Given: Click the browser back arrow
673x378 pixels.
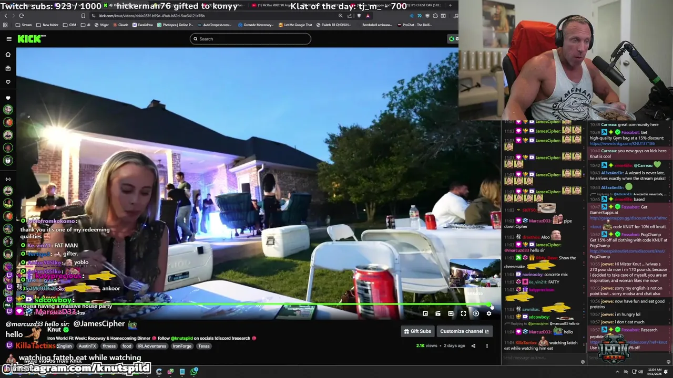Looking at the screenshot, I should coord(6,16).
